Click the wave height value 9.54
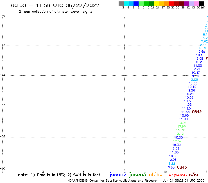 click(176, 149)
